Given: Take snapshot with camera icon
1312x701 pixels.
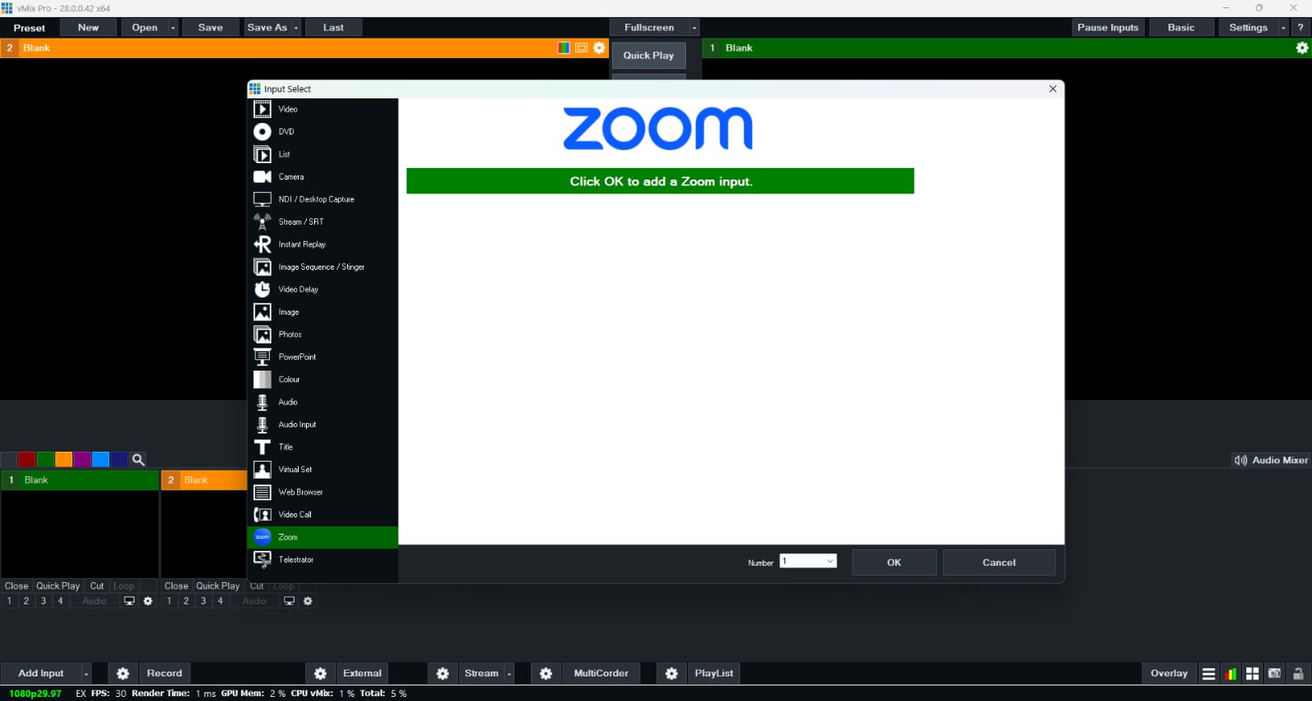Looking at the screenshot, I should (x=1275, y=674).
